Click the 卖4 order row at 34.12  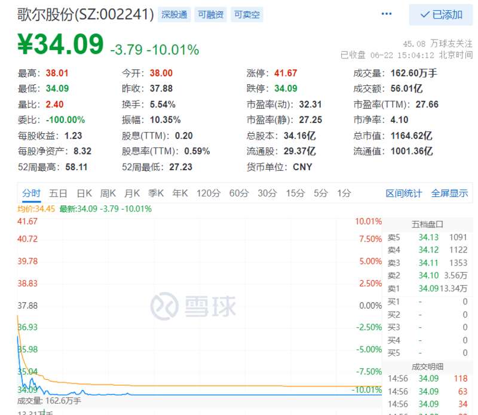427,250
